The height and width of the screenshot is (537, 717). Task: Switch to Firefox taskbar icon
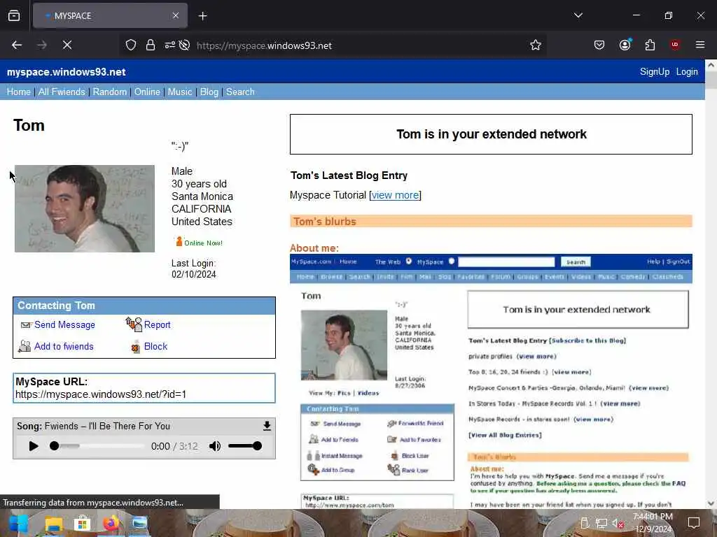click(111, 523)
